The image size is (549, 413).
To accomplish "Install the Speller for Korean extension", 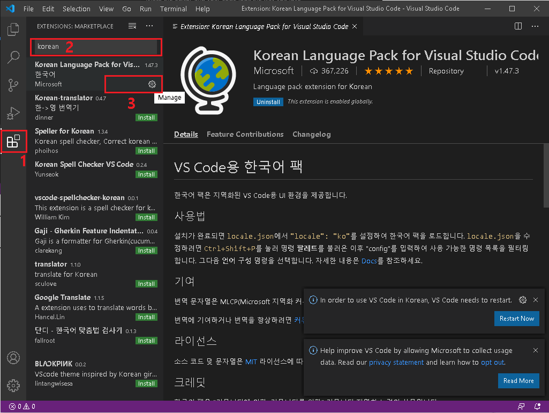I will click(146, 151).
